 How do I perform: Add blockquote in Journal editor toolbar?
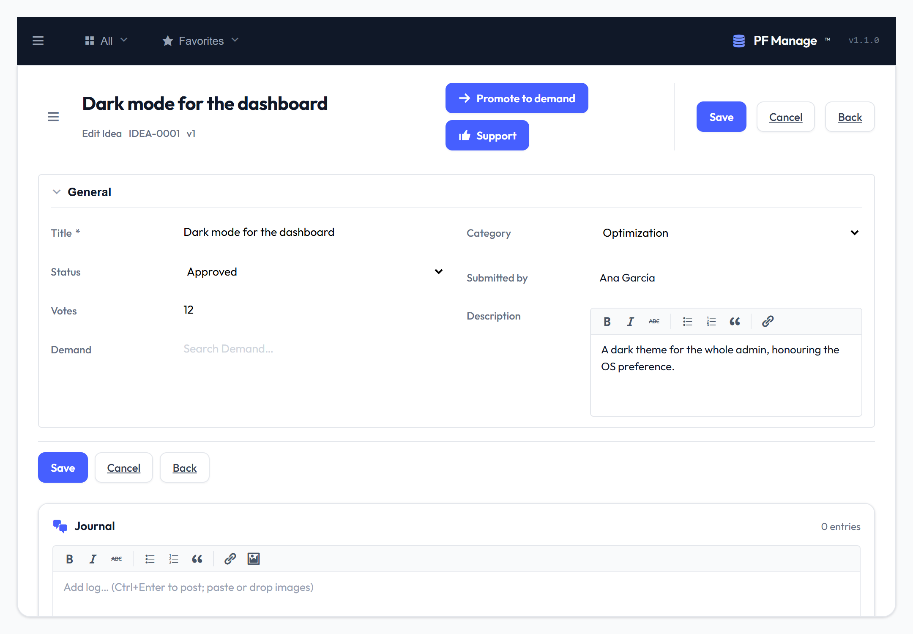pos(197,559)
